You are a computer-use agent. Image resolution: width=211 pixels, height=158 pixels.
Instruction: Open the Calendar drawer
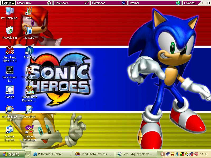coord(191,3)
